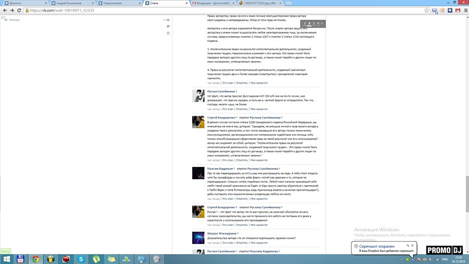Click the Windows Start button
This screenshot has height=264, width=469.
pyautogui.click(x=5, y=259)
